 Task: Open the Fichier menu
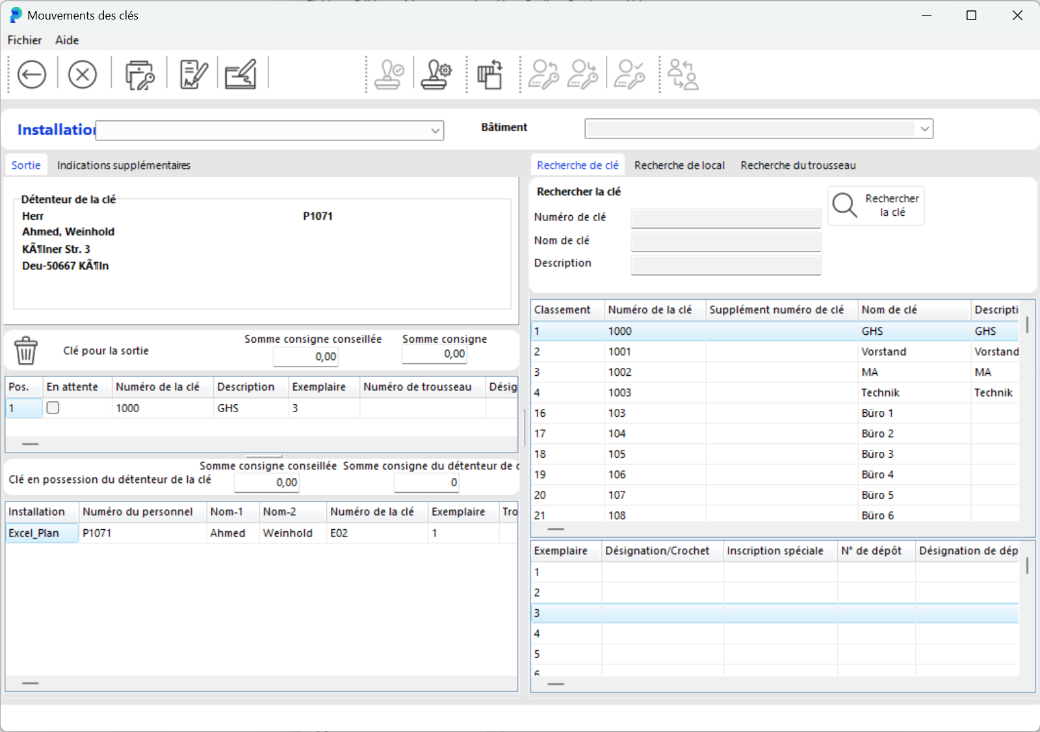tap(25, 40)
